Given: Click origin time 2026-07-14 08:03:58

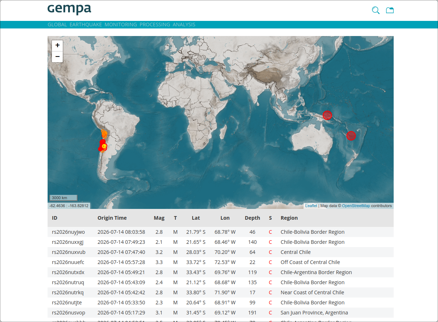Looking at the screenshot, I should 121,232.
